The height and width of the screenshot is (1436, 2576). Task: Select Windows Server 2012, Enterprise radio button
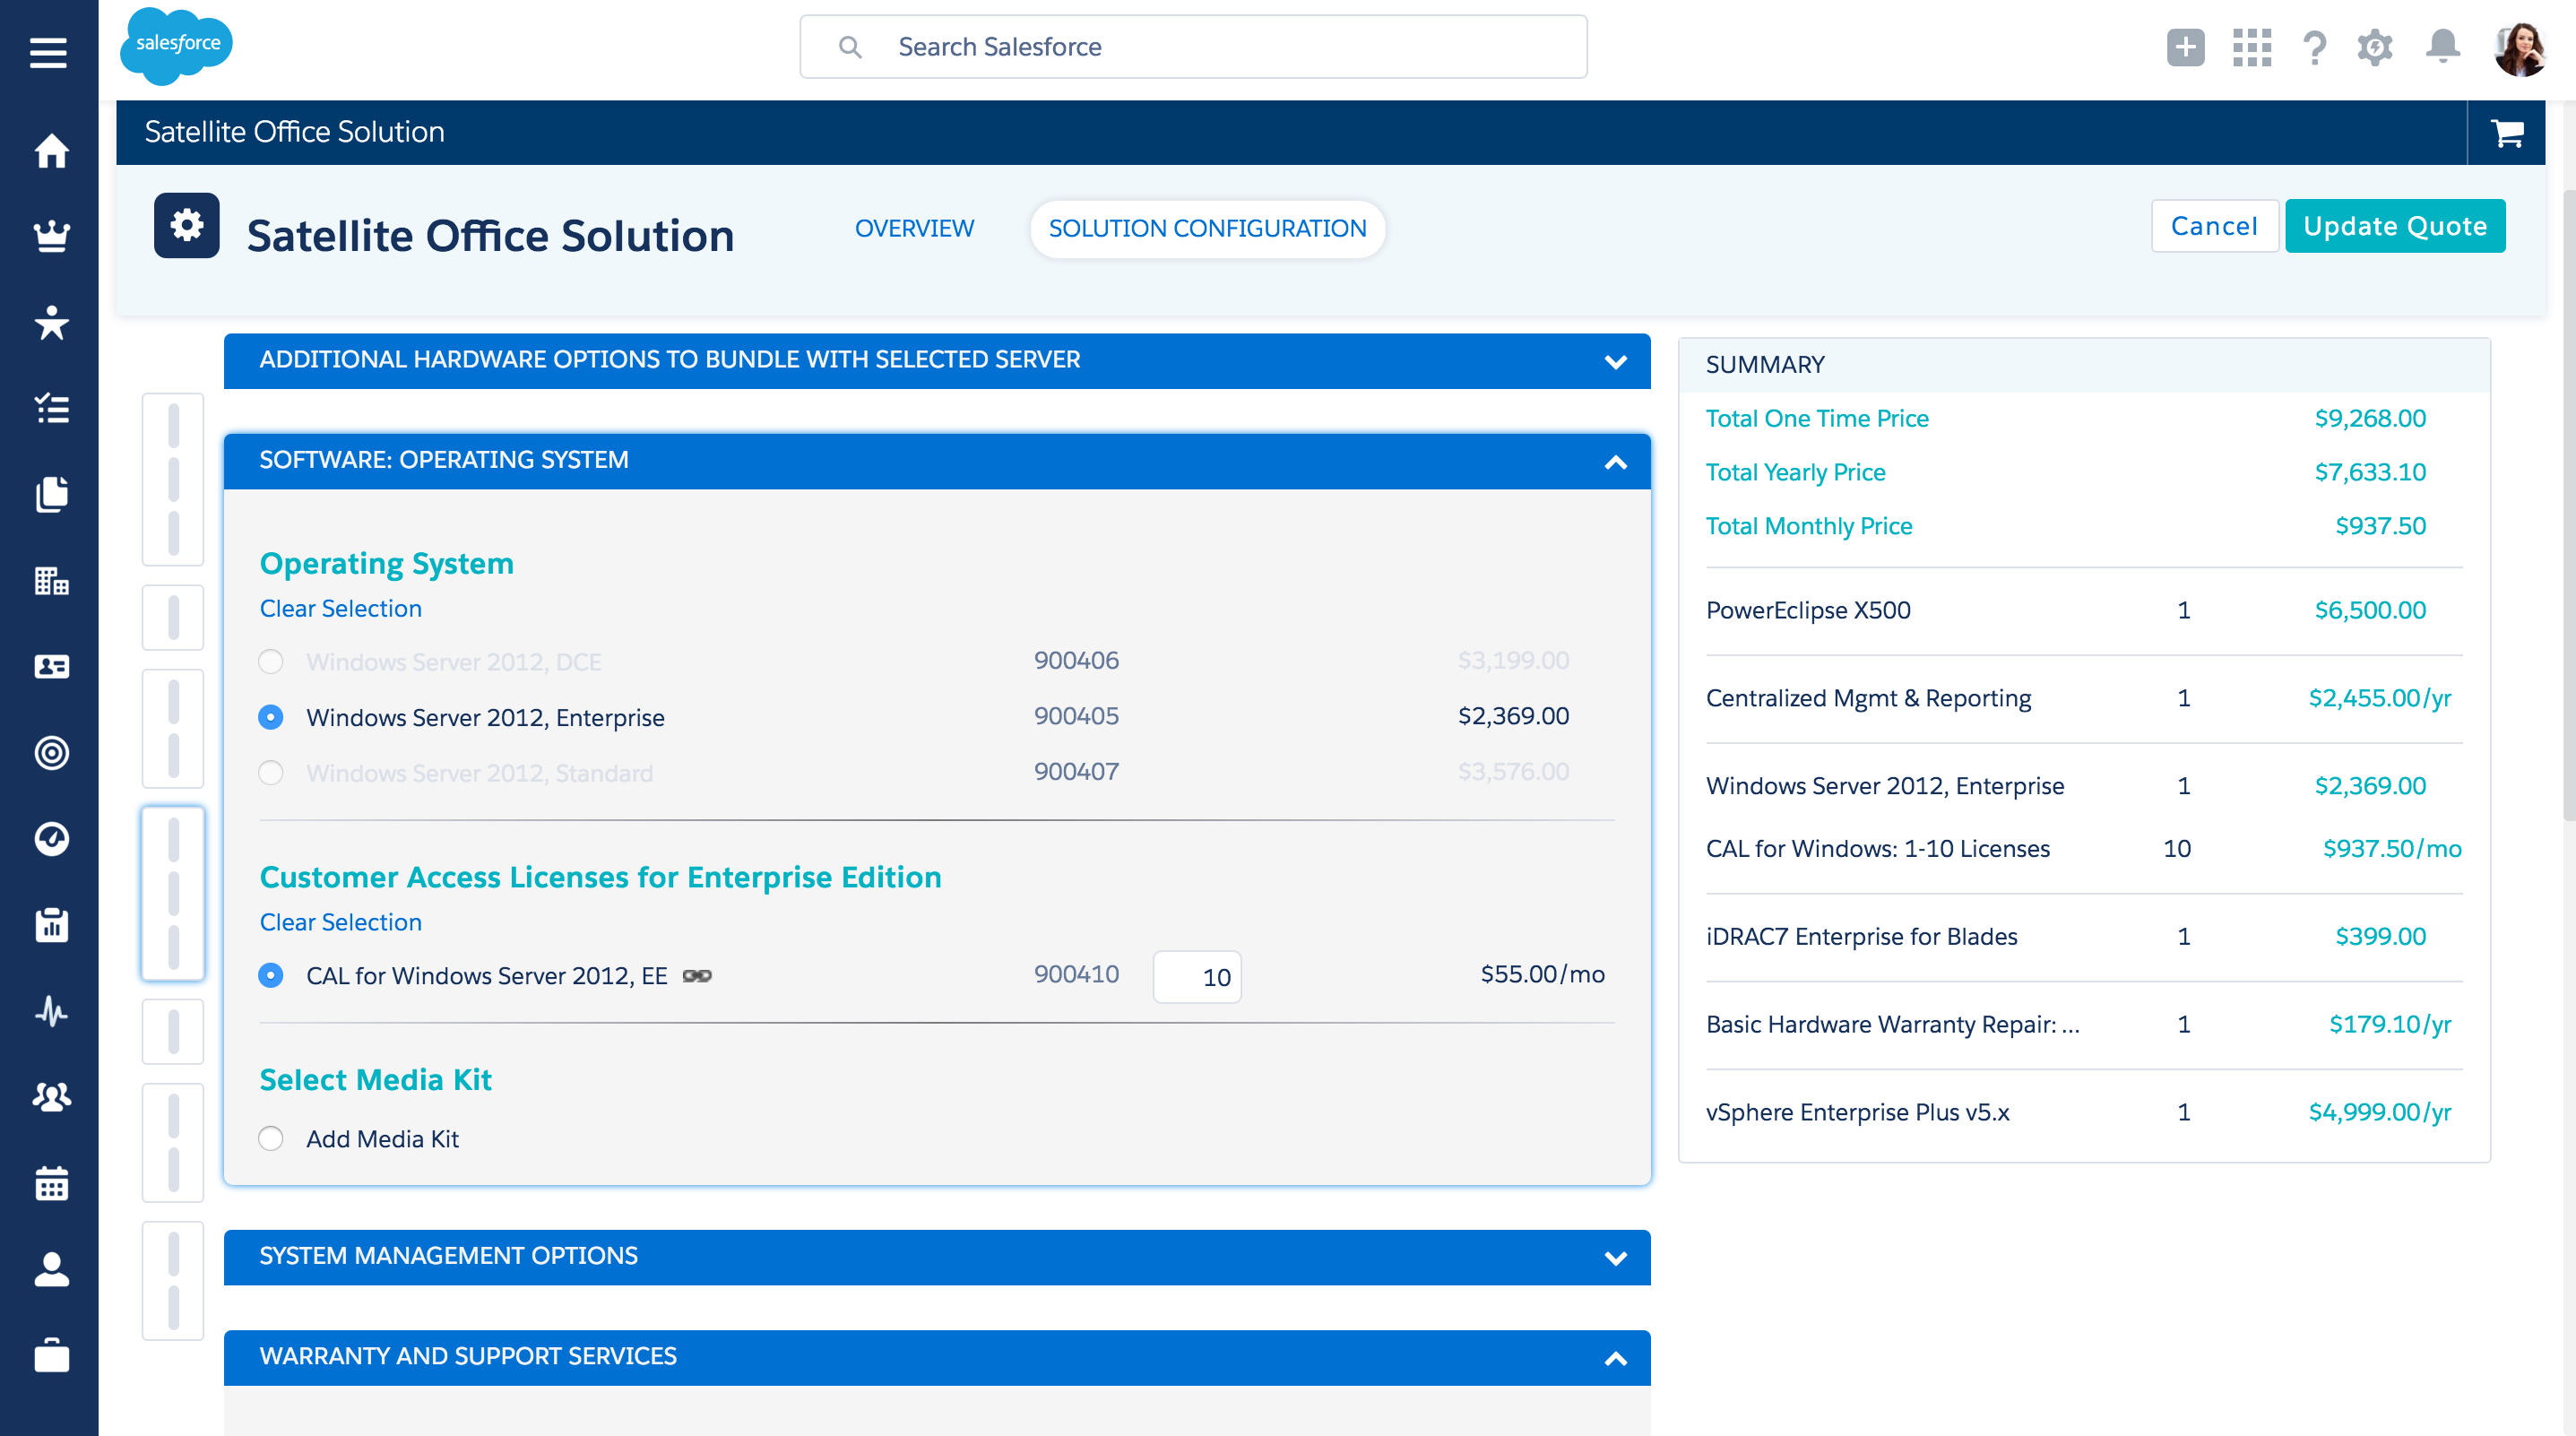click(270, 717)
